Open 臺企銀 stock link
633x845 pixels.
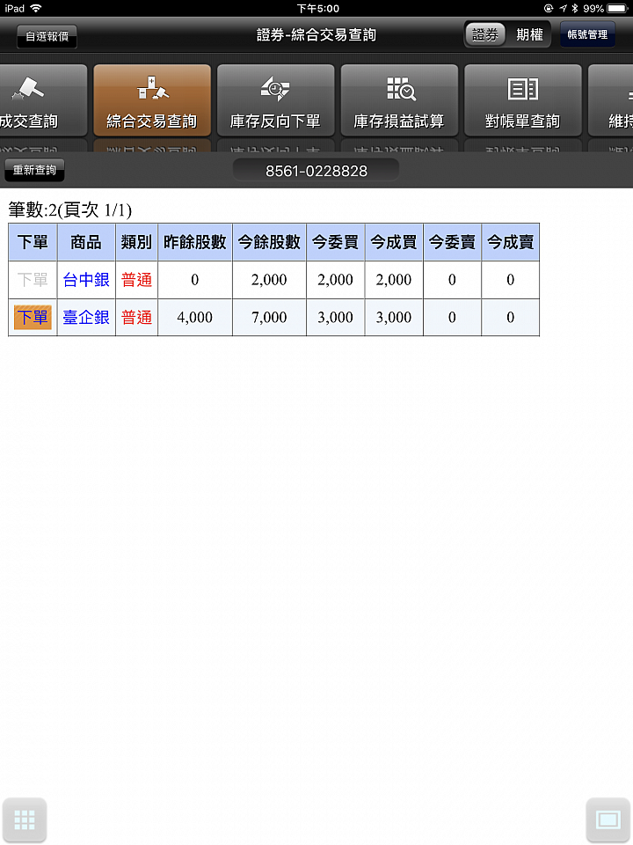(86, 318)
